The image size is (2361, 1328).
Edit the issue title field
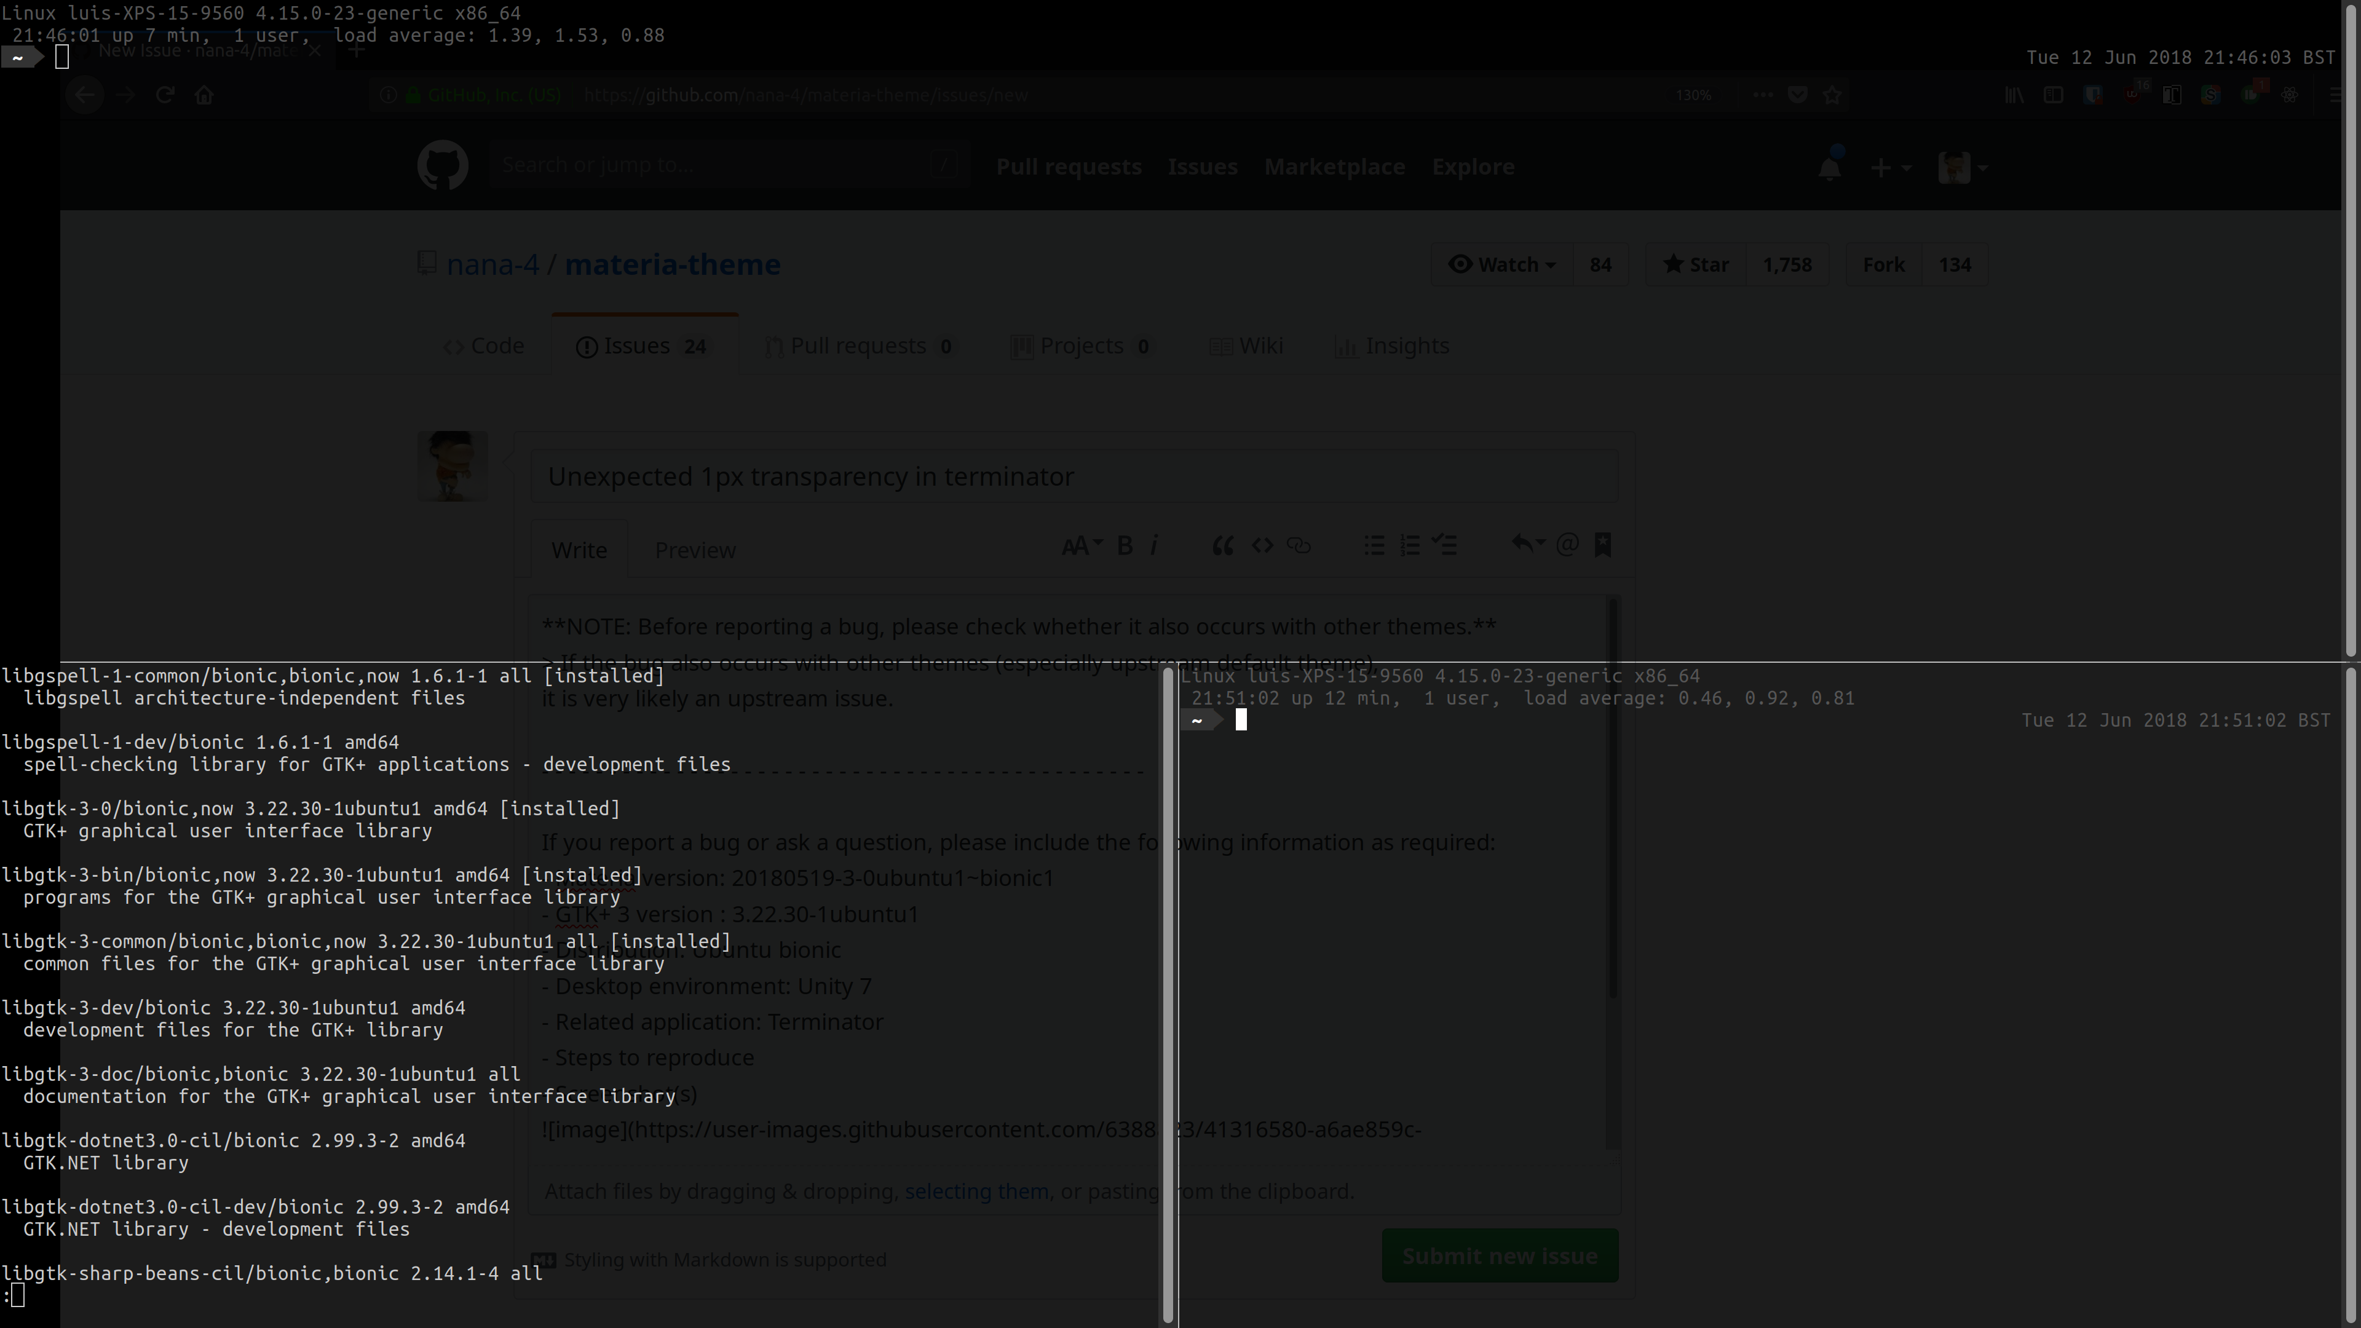click(1074, 476)
